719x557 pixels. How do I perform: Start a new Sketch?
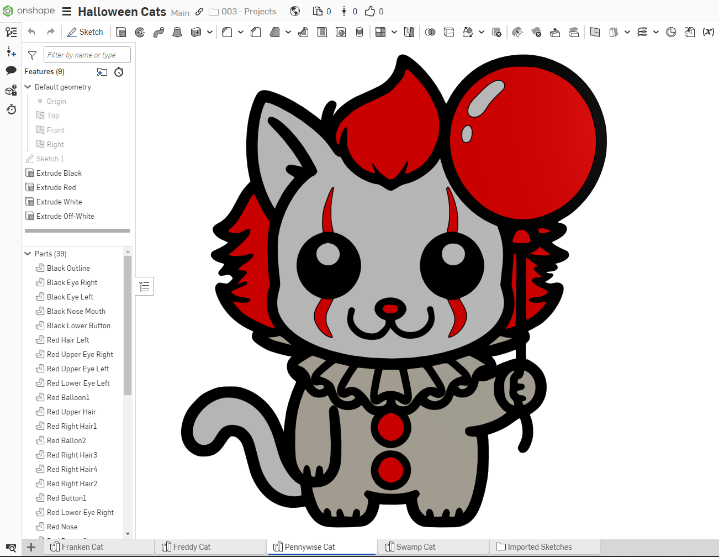click(x=85, y=32)
